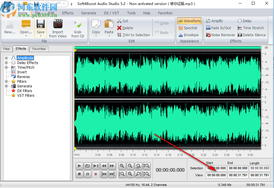Apply the Time Stretch effect
Screen dimensions: 274x188
coord(251,28)
